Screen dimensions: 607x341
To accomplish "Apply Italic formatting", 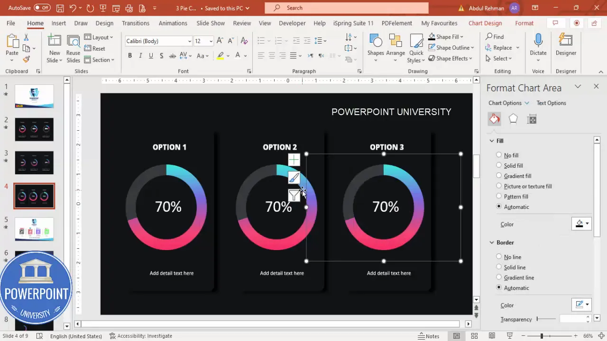I will pyautogui.click(x=140, y=56).
